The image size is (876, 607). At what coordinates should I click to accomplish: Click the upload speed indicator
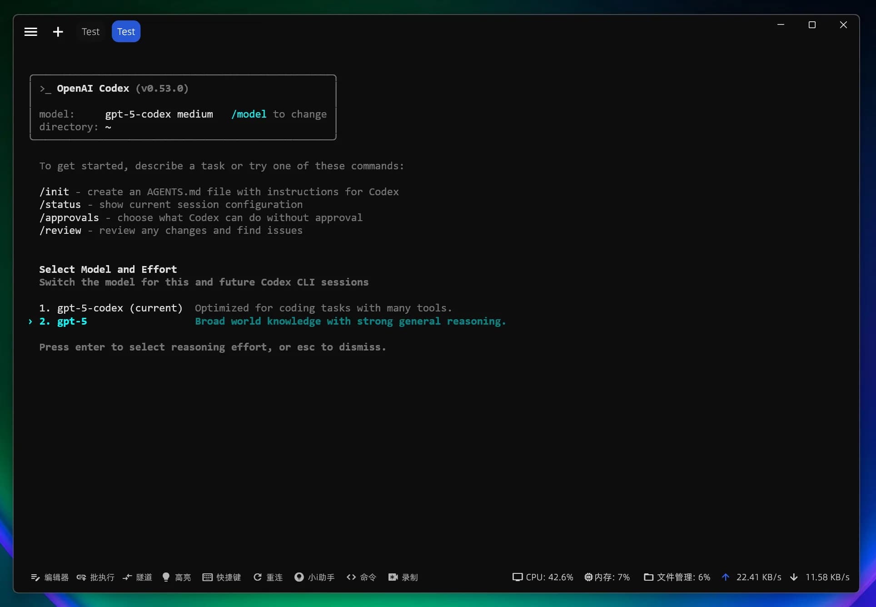[x=752, y=577]
